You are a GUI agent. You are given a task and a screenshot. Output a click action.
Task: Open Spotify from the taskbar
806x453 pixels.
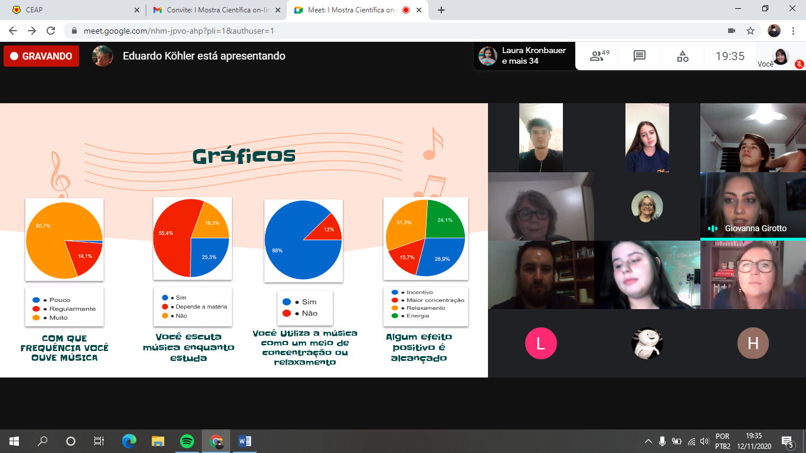(x=187, y=441)
